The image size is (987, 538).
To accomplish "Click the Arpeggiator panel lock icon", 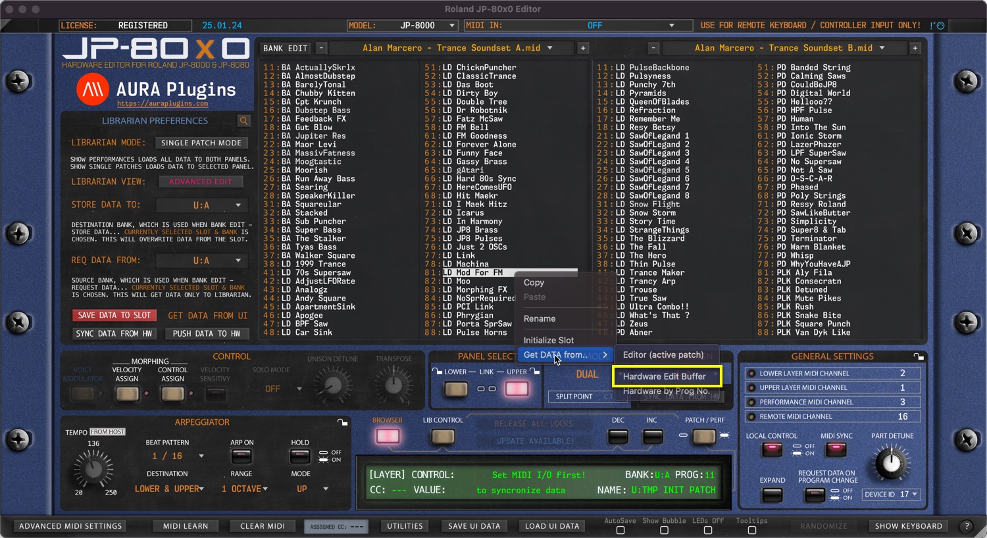I will pyautogui.click(x=342, y=422).
